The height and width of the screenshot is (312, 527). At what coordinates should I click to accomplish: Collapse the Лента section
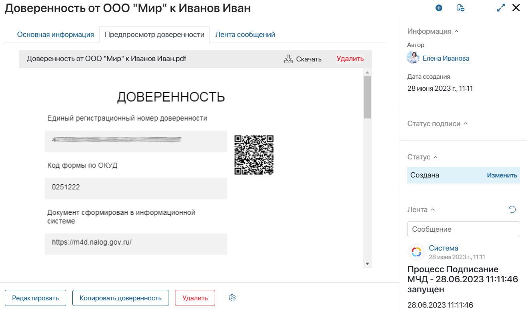(x=433, y=210)
